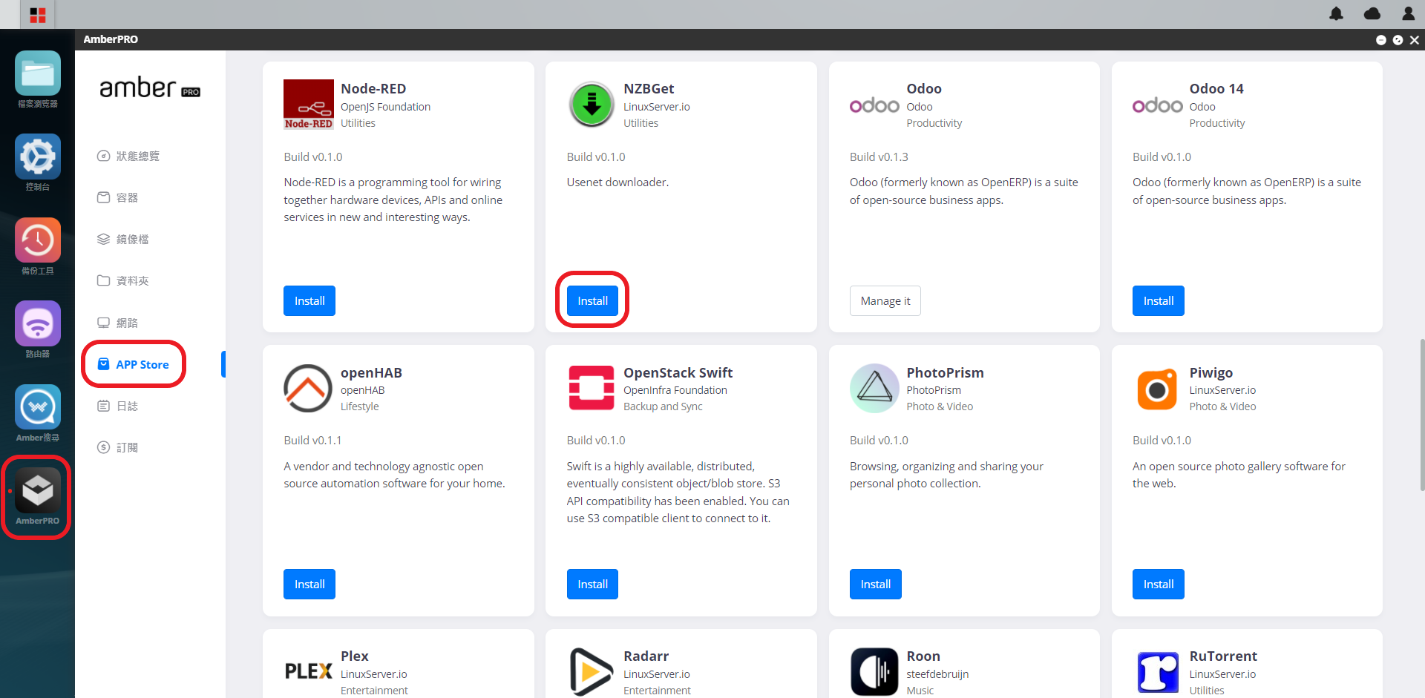Screen dimensions: 1425x698
Task: Click the Plex logo icon
Action: 309,671
